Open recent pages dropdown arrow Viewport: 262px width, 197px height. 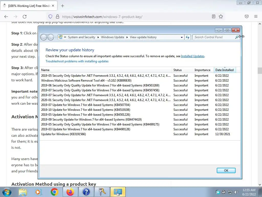56,37
